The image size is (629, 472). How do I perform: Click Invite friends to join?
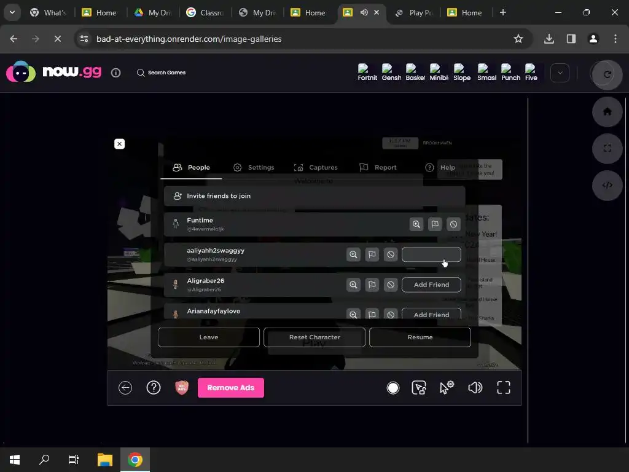click(x=314, y=196)
